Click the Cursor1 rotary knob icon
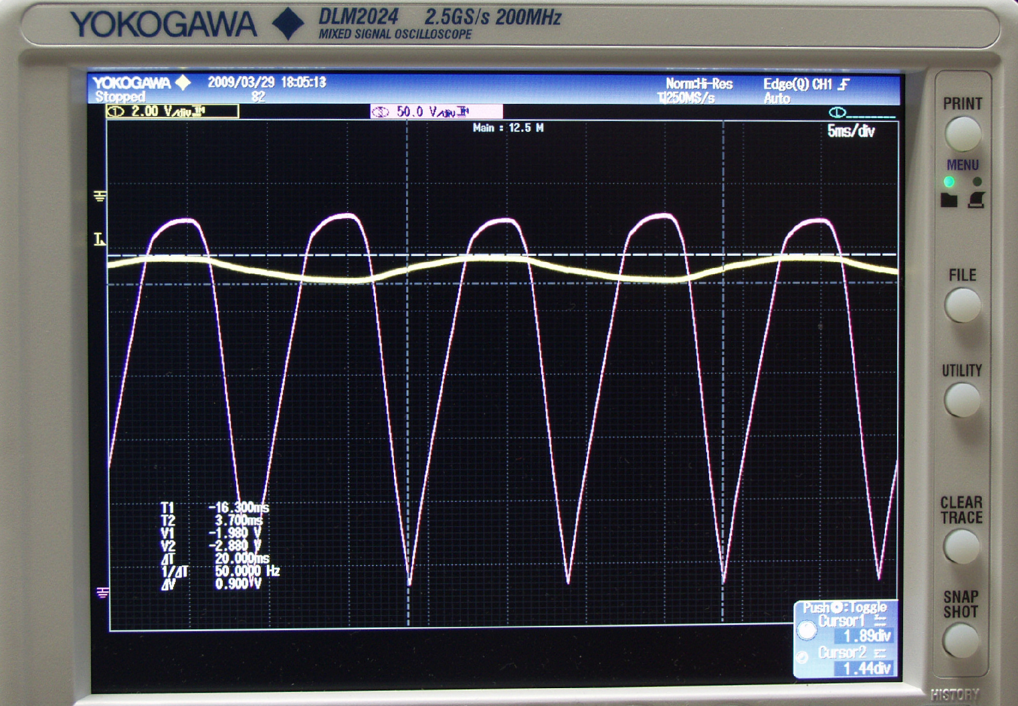 coord(807,630)
